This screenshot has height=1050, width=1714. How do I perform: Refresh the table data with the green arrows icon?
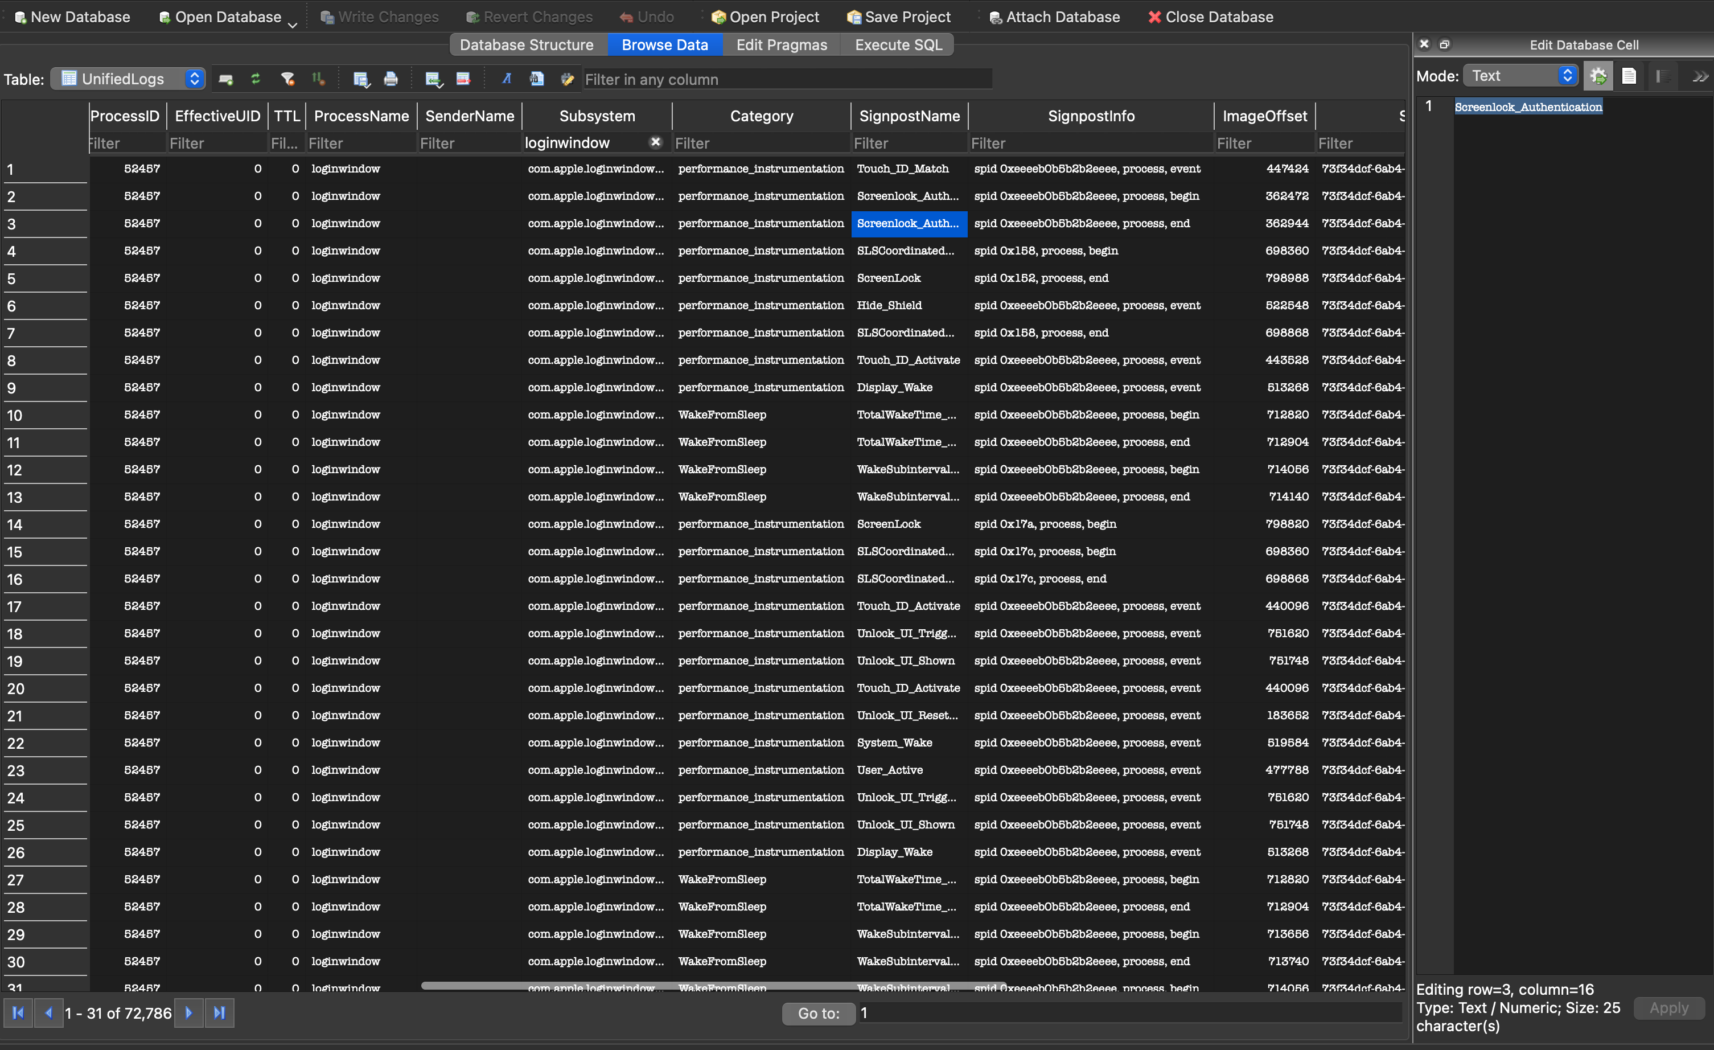(256, 79)
